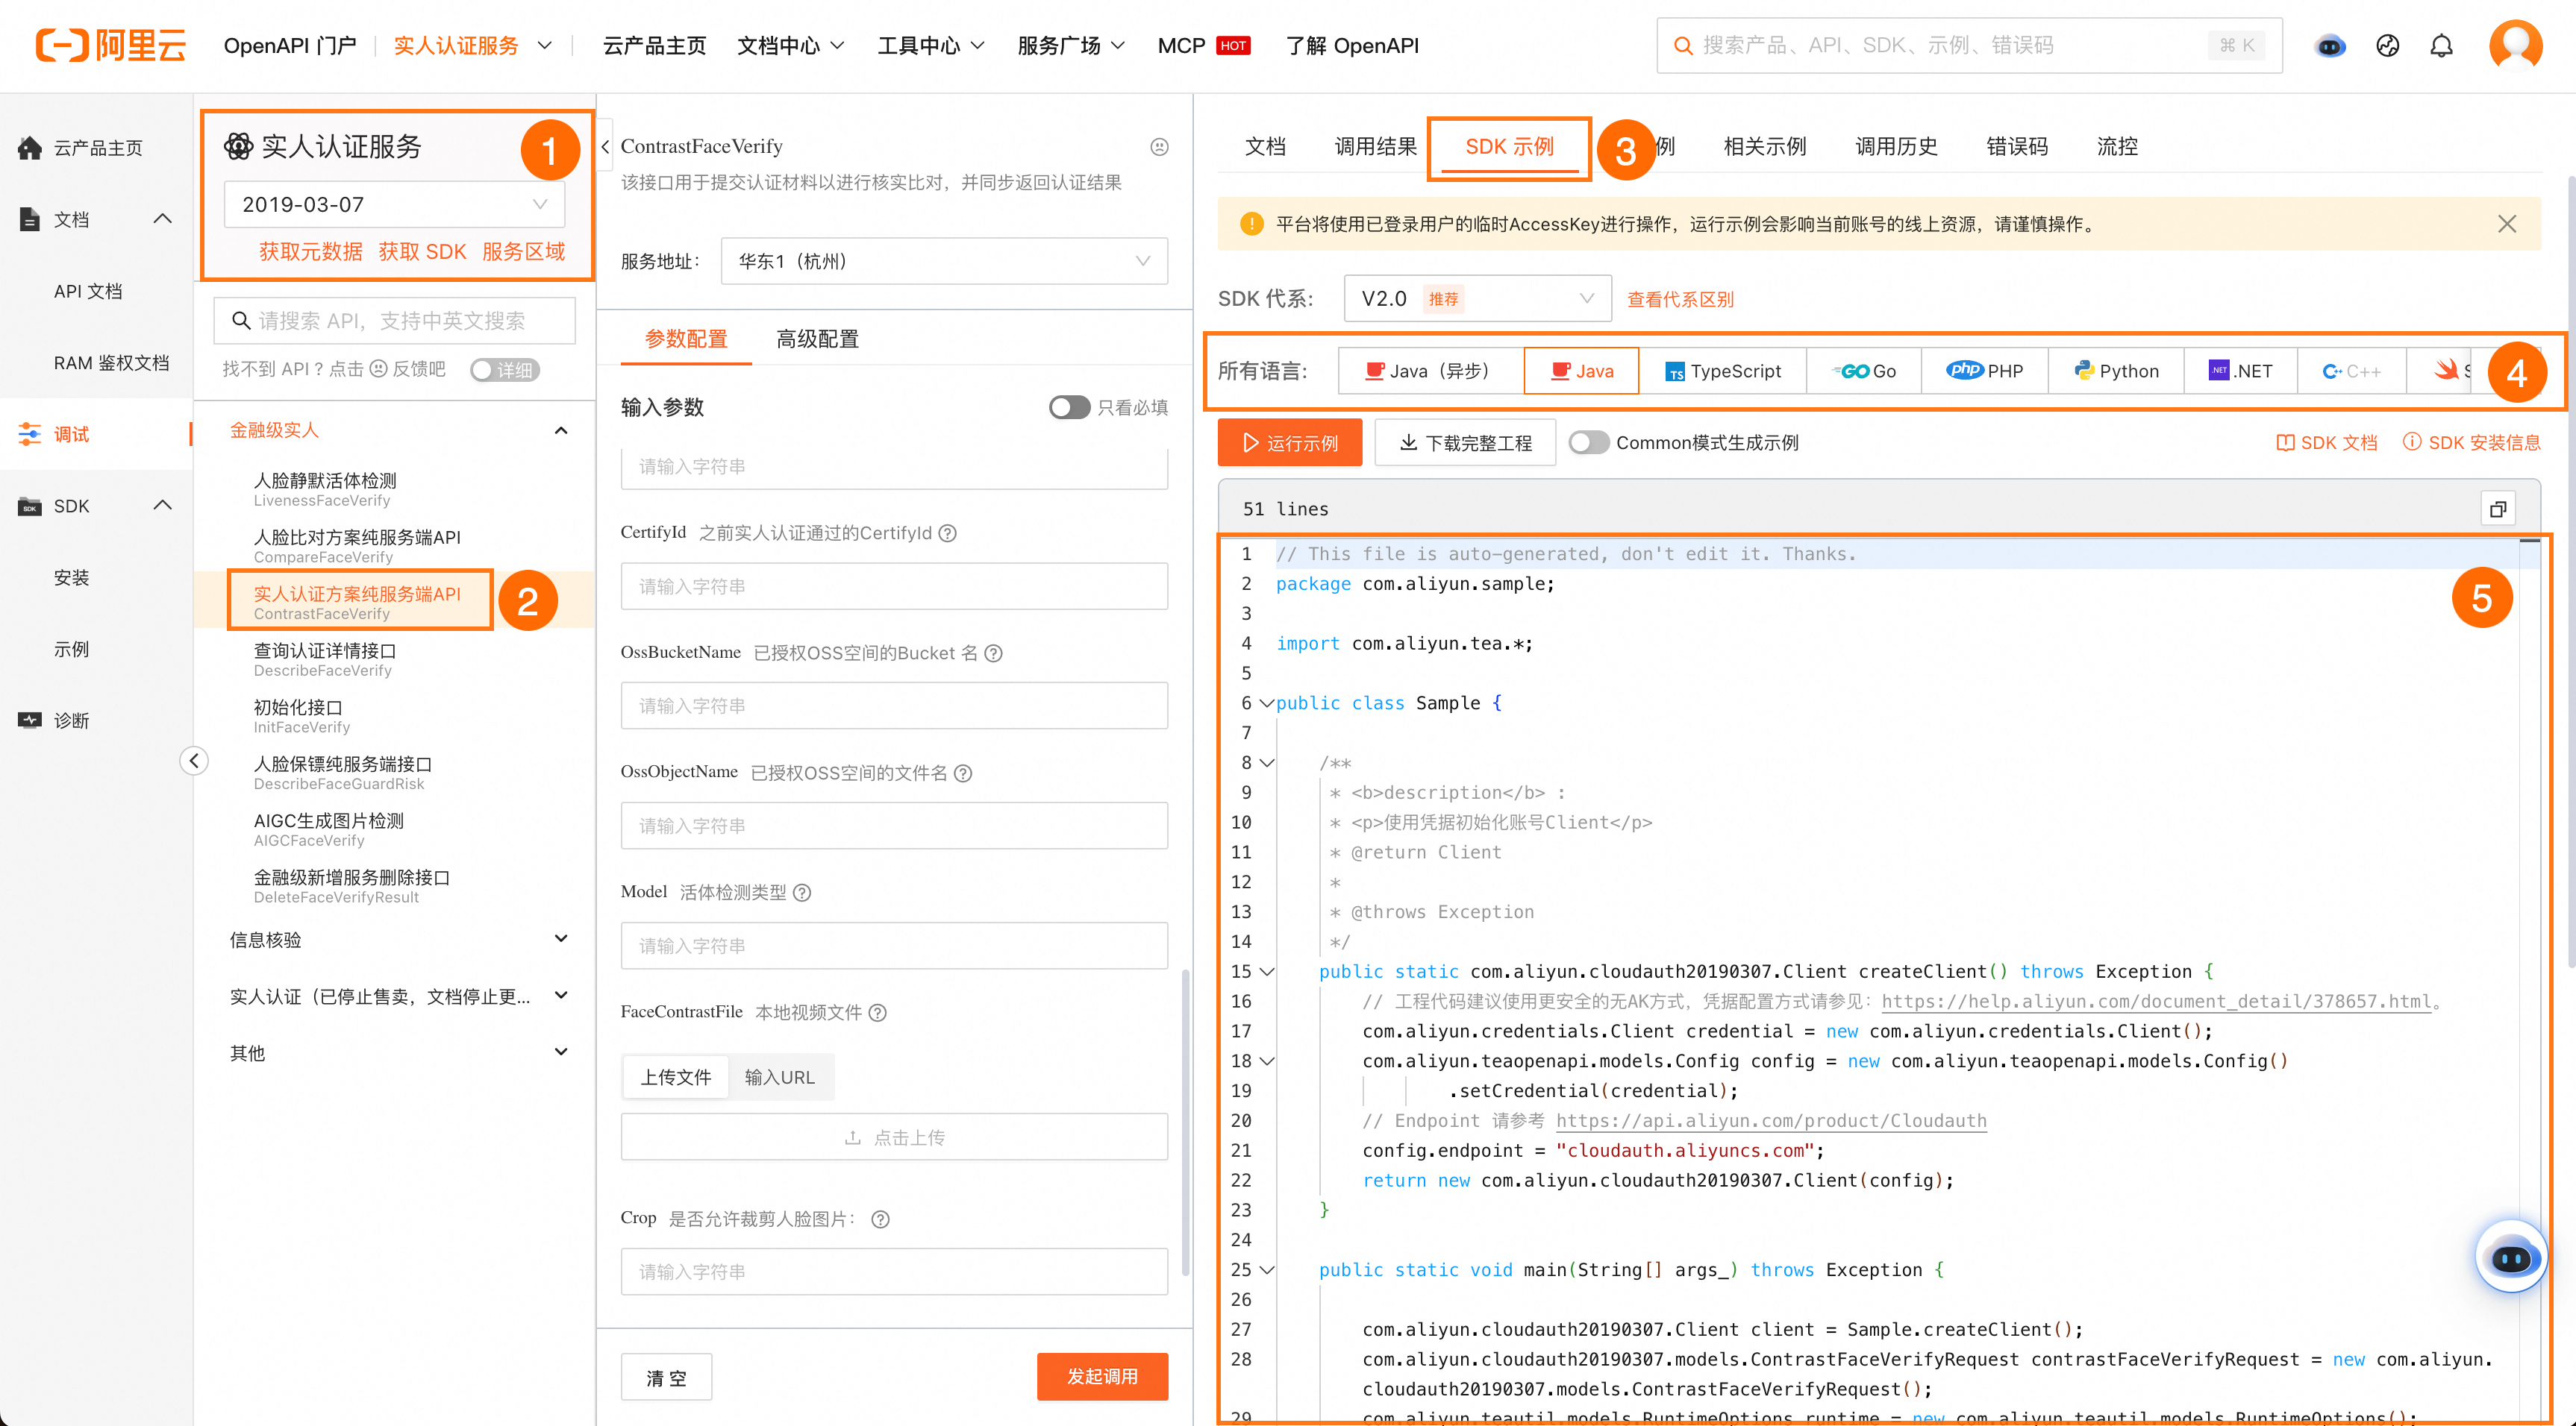Viewport: 2576px width, 1426px height.
Task: Click the notification bell icon
Action: (2441, 46)
